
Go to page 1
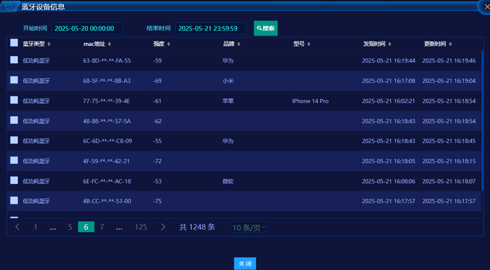tap(36, 227)
